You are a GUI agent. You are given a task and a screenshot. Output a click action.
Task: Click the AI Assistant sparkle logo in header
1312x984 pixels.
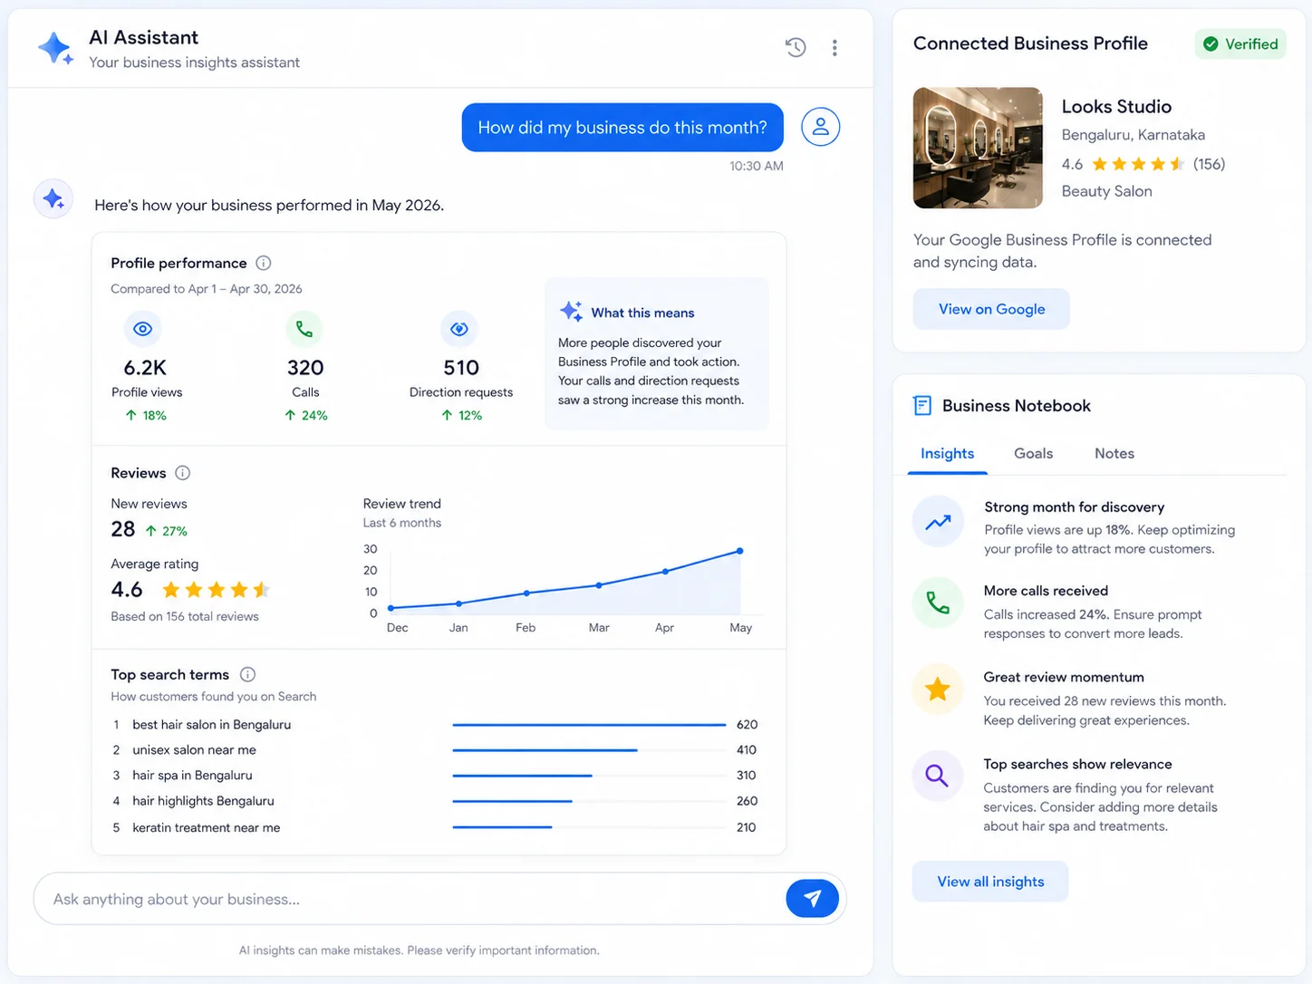[55, 48]
